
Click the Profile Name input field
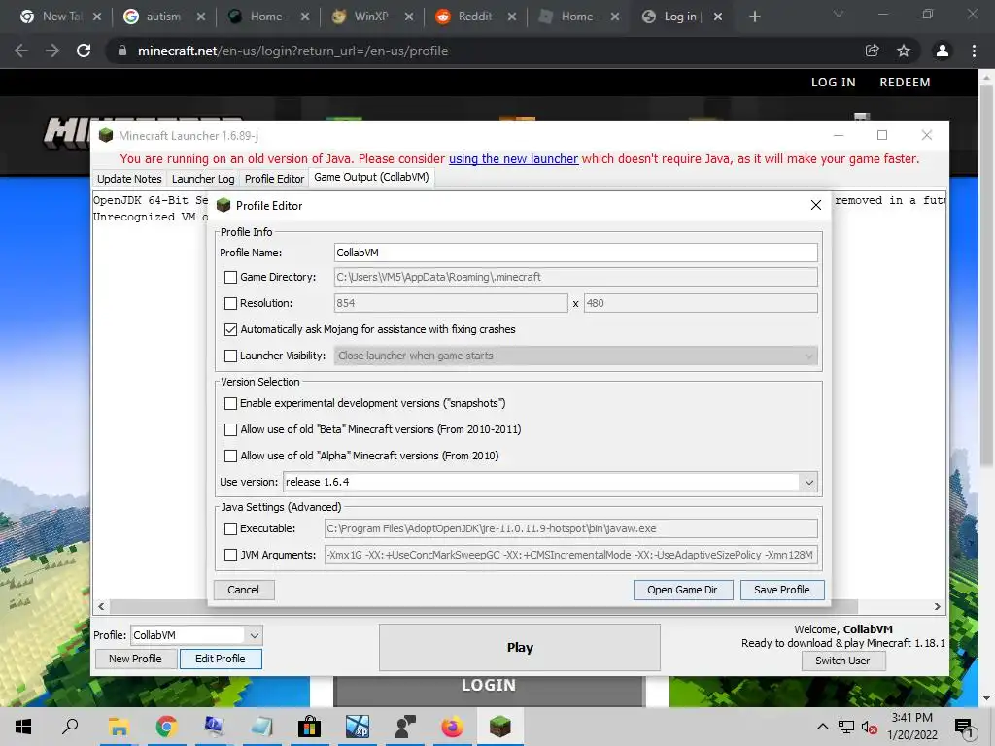pos(575,253)
